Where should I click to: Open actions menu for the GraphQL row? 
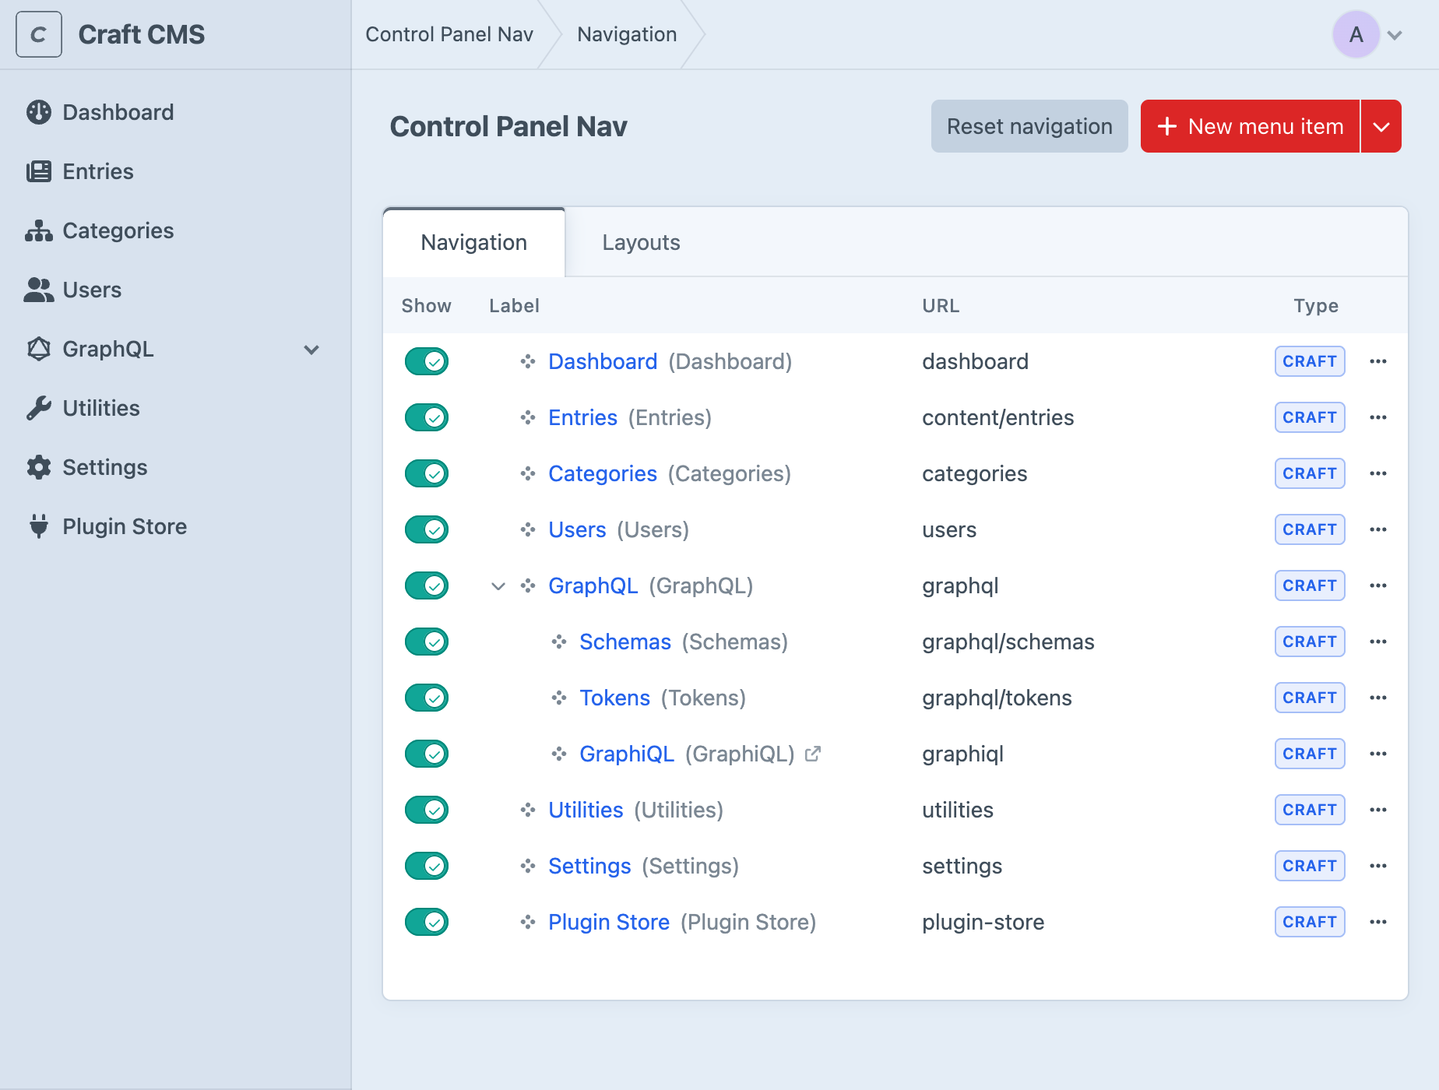pyautogui.click(x=1378, y=585)
